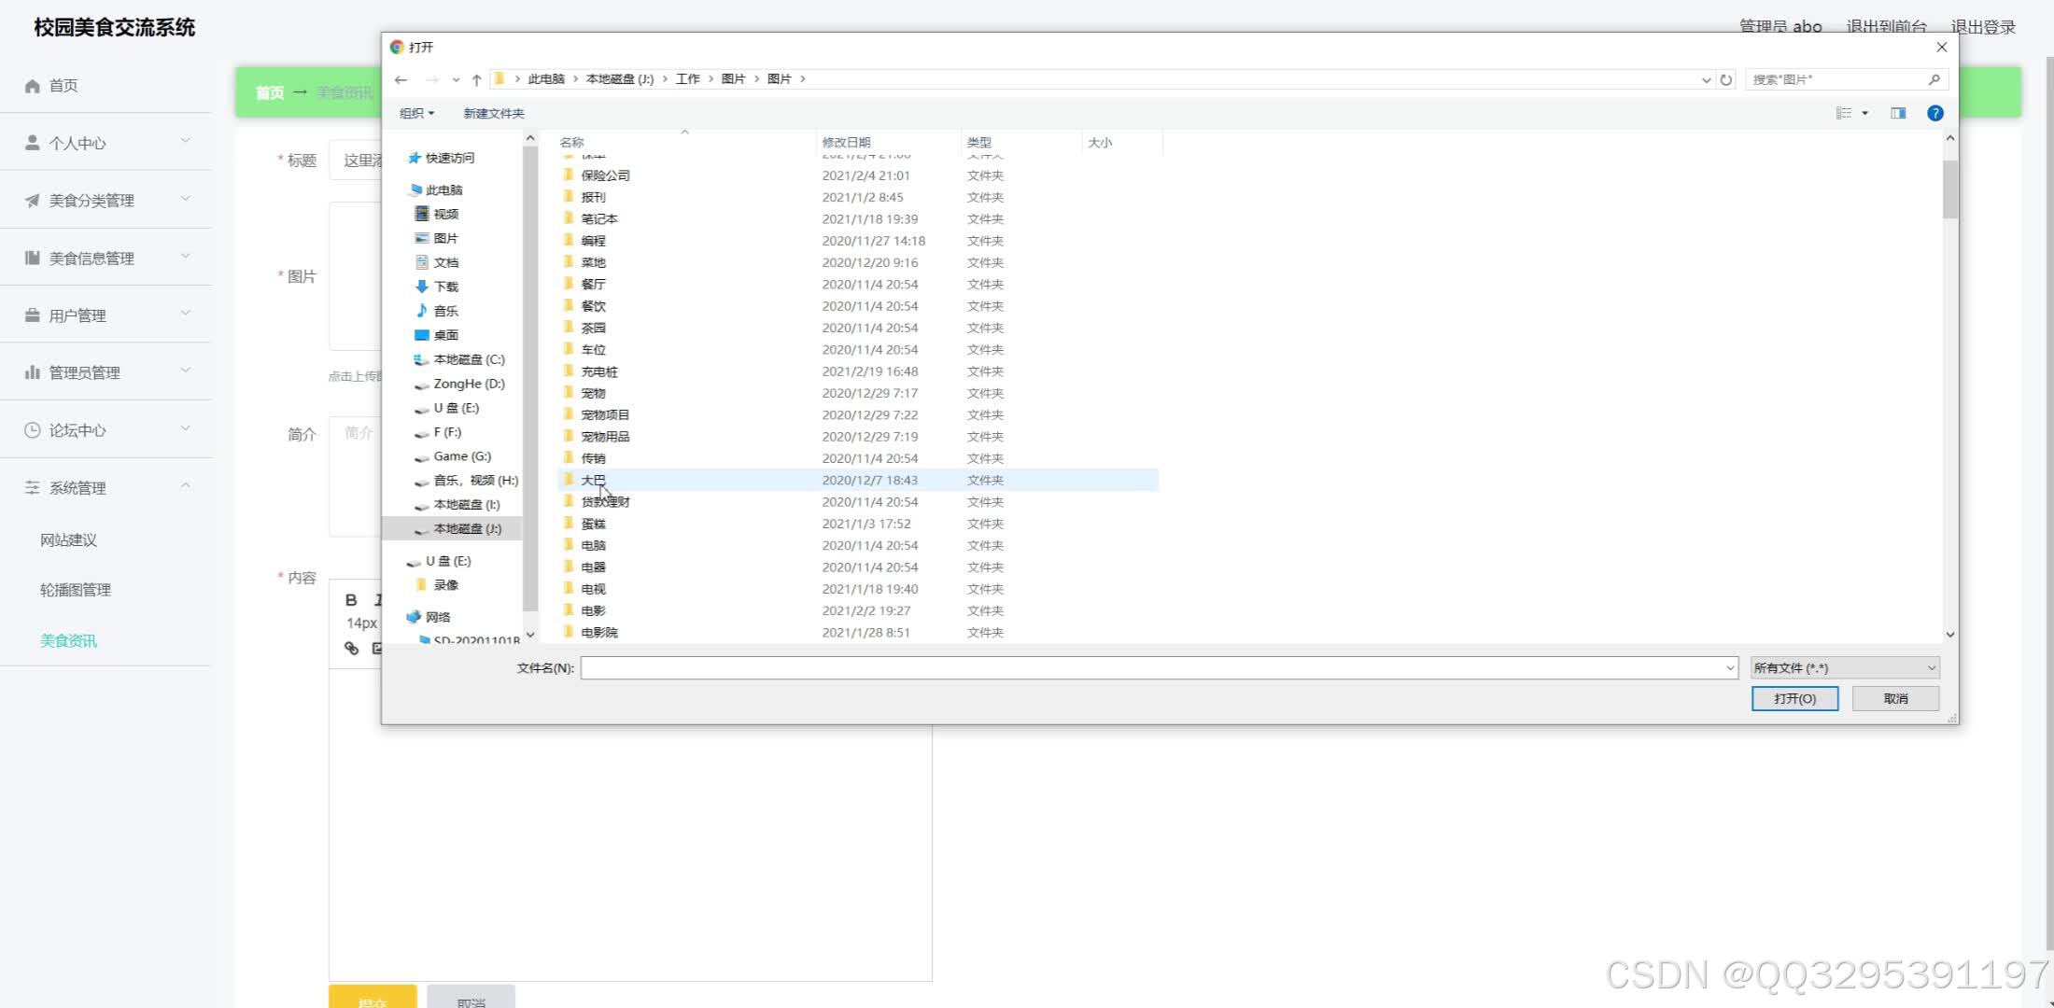Select the 保险公司 folder
This screenshot has width=2054, height=1008.
tap(605, 175)
